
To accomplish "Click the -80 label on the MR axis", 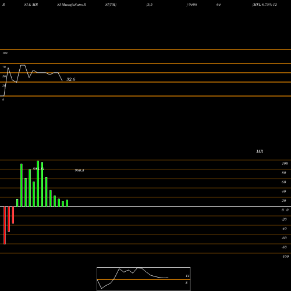I will 284,247.
